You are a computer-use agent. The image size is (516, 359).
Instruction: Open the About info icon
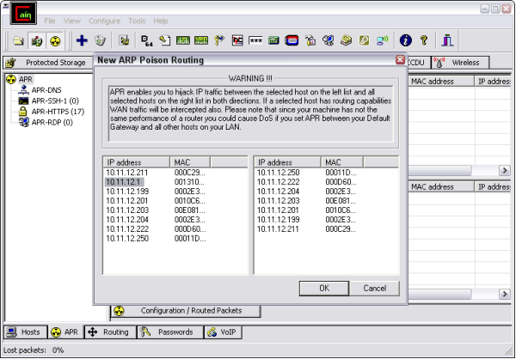(405, 40)
